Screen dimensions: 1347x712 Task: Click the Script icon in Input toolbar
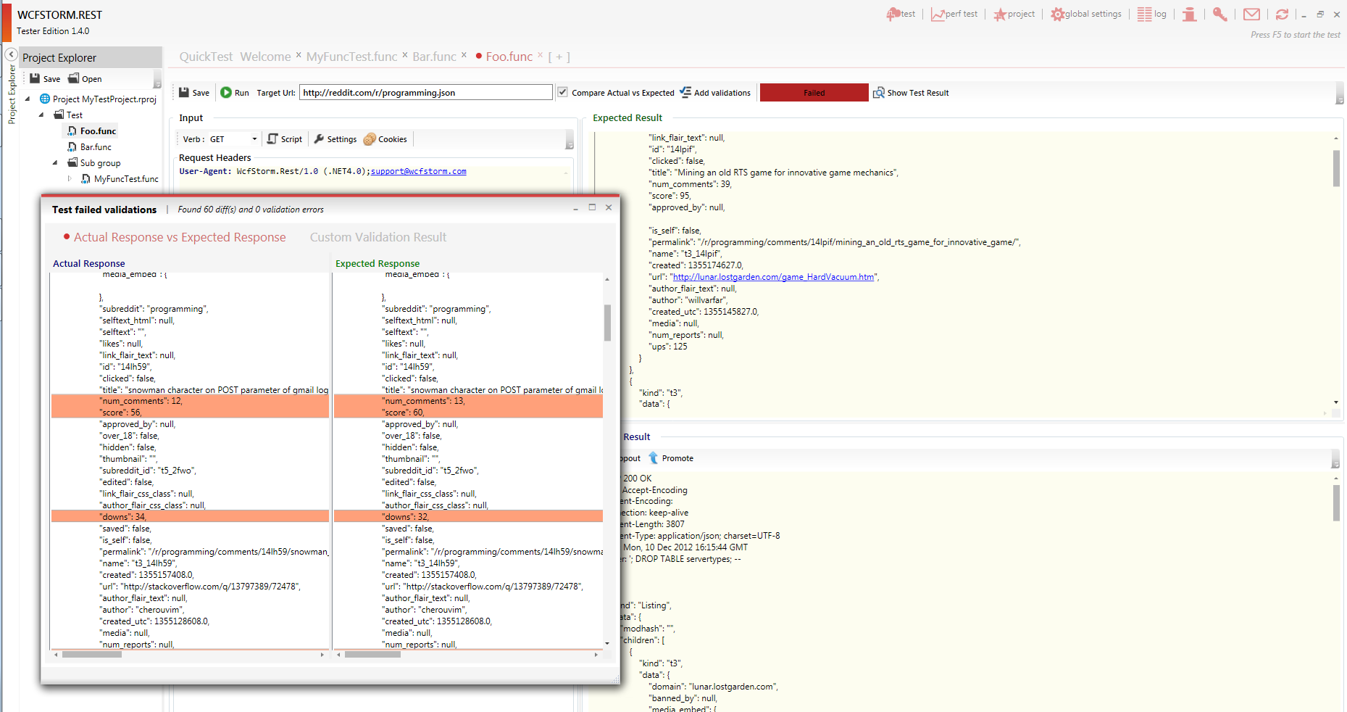(x=272, y=138)
